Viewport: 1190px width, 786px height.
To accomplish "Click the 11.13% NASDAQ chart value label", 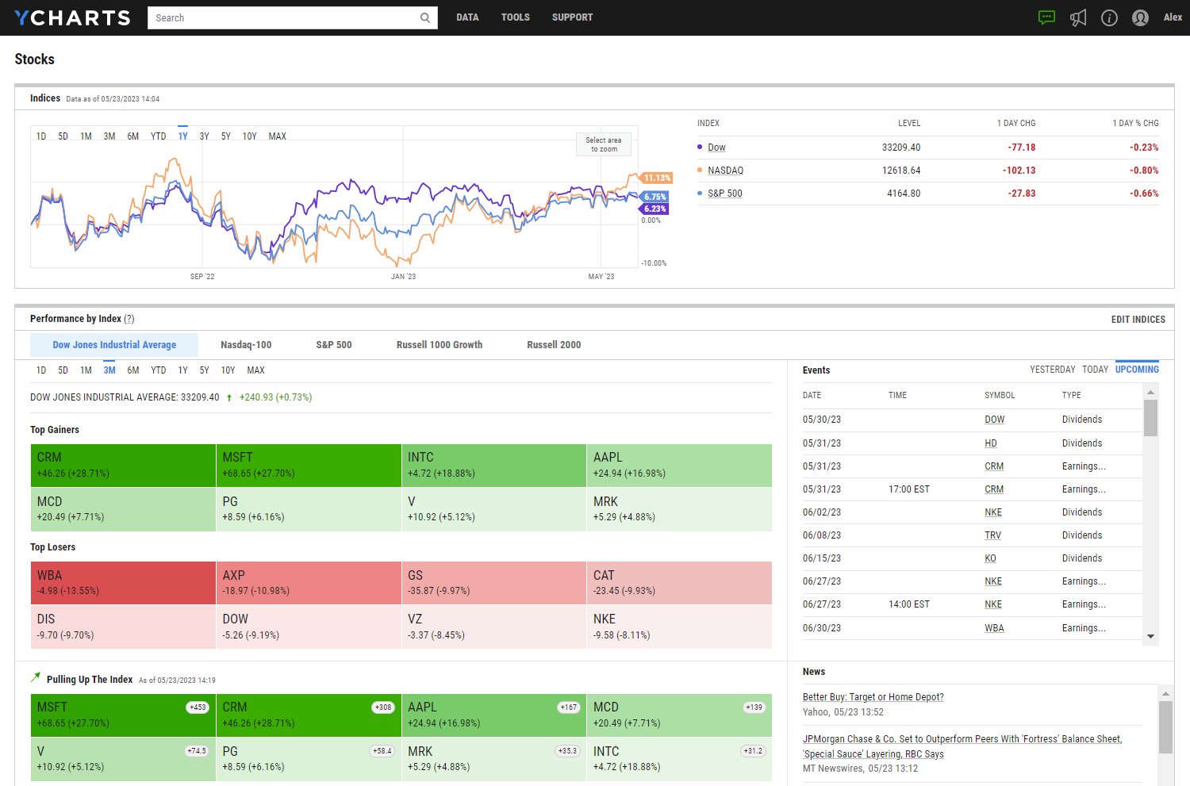I will click(x=657, y=178).
